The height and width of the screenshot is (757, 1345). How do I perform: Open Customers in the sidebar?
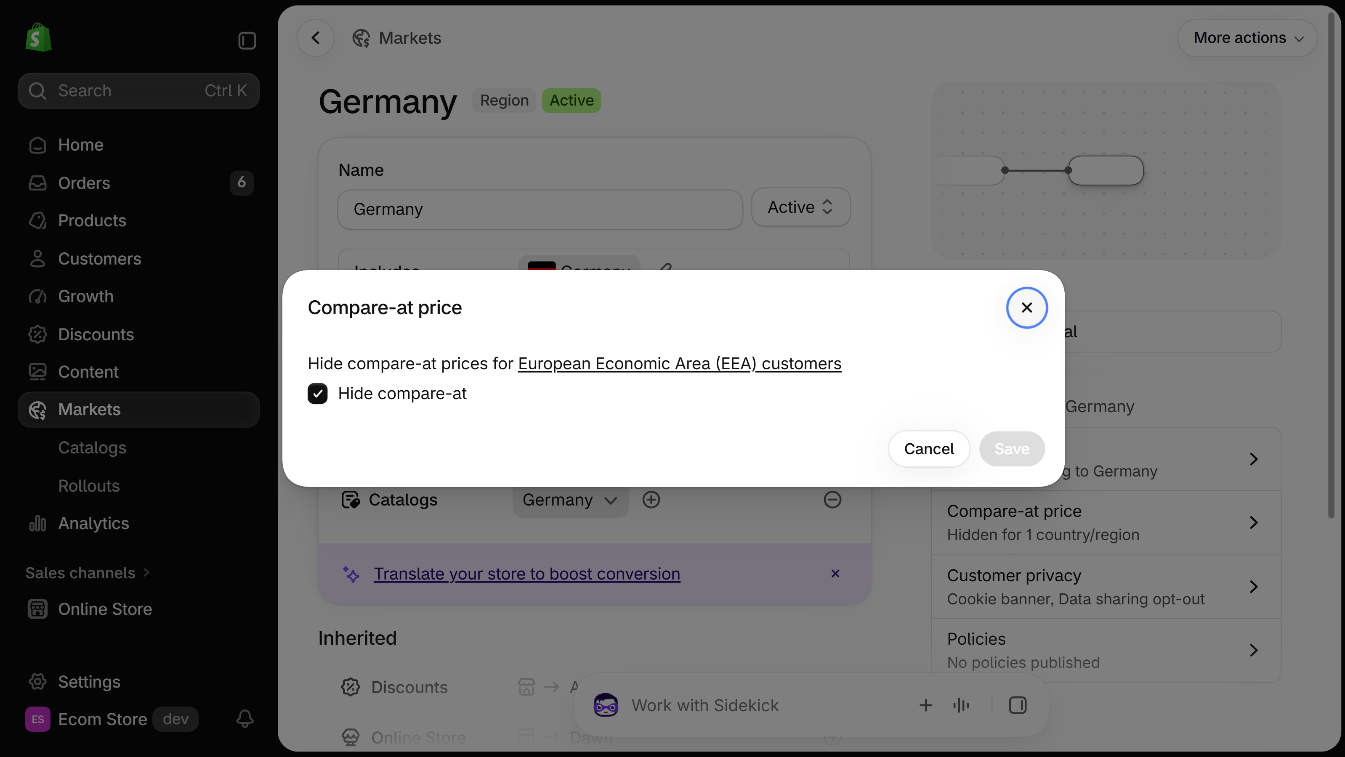pos(138,259)
